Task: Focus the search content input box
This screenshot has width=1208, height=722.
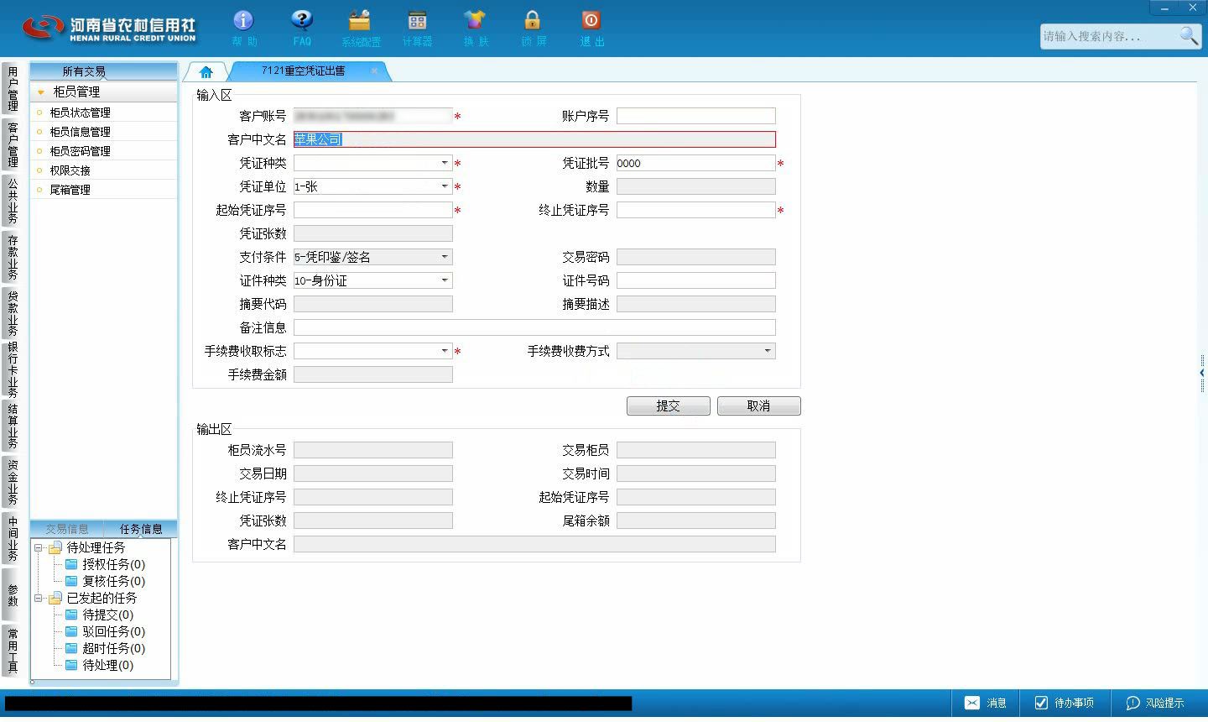Action: pyautogui.click(x=1109, y=36)
